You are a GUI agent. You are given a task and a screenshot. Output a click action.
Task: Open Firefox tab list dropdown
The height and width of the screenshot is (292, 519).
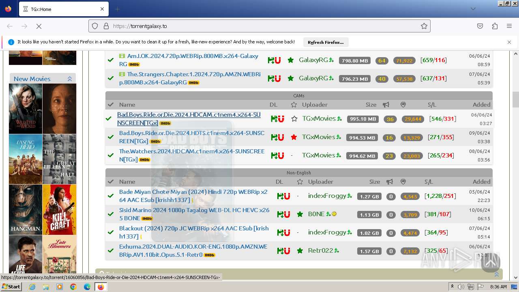(473, 9)
